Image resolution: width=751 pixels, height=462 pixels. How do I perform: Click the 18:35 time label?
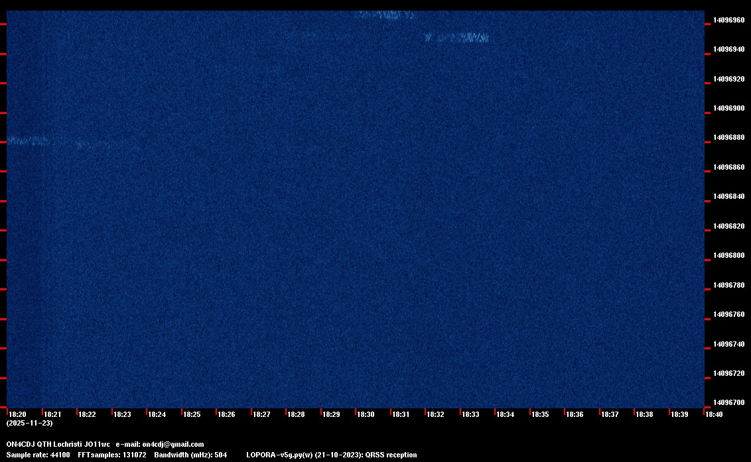pyautogui.click(x=540, y=414)
